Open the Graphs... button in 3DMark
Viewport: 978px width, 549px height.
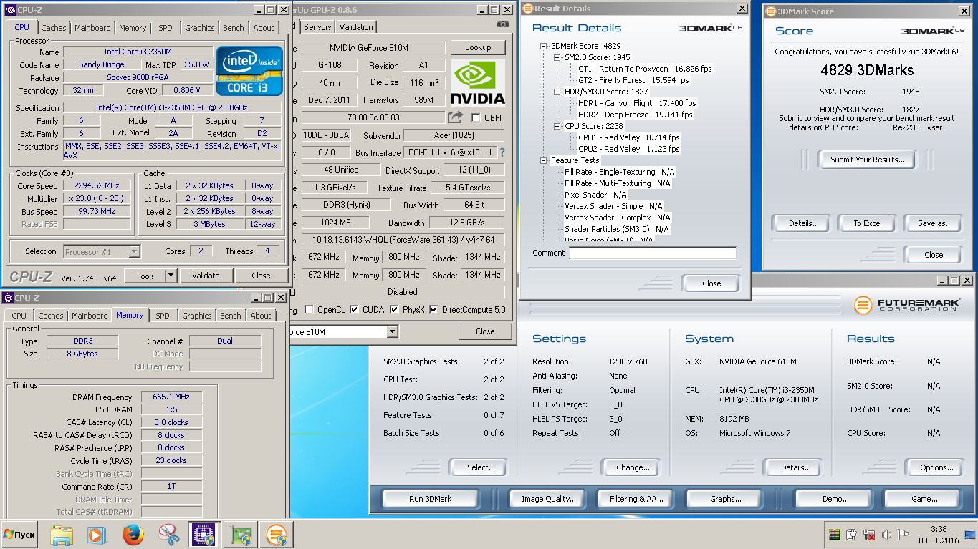pos(725,499)
